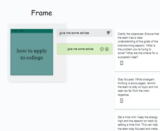Add 'Stay focused' advice to a note
Viewport: 160px width, 131px height.
[x=122, y=101]
